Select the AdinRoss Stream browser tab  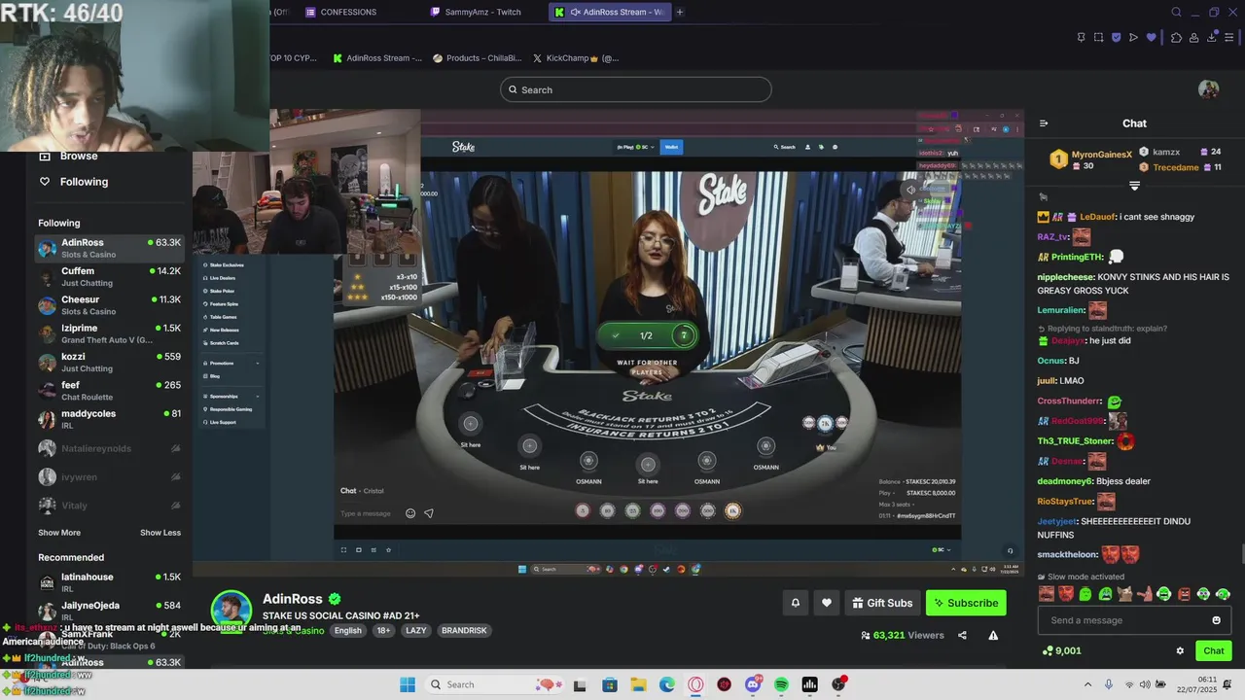tap(609, 12)
